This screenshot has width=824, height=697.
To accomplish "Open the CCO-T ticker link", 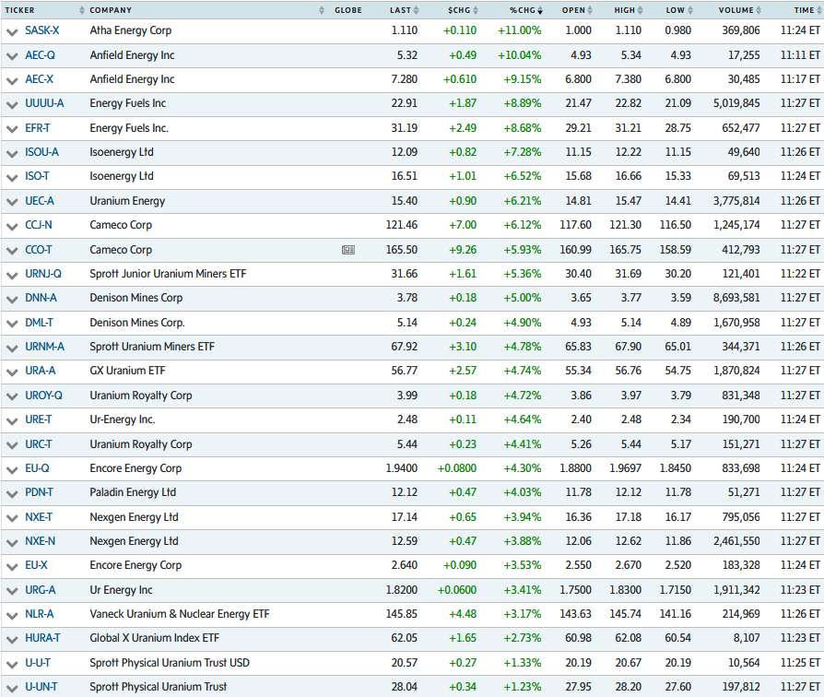I will 39,250.
